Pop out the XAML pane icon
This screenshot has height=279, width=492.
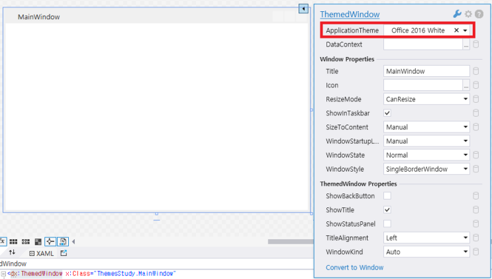coord(64,253)
